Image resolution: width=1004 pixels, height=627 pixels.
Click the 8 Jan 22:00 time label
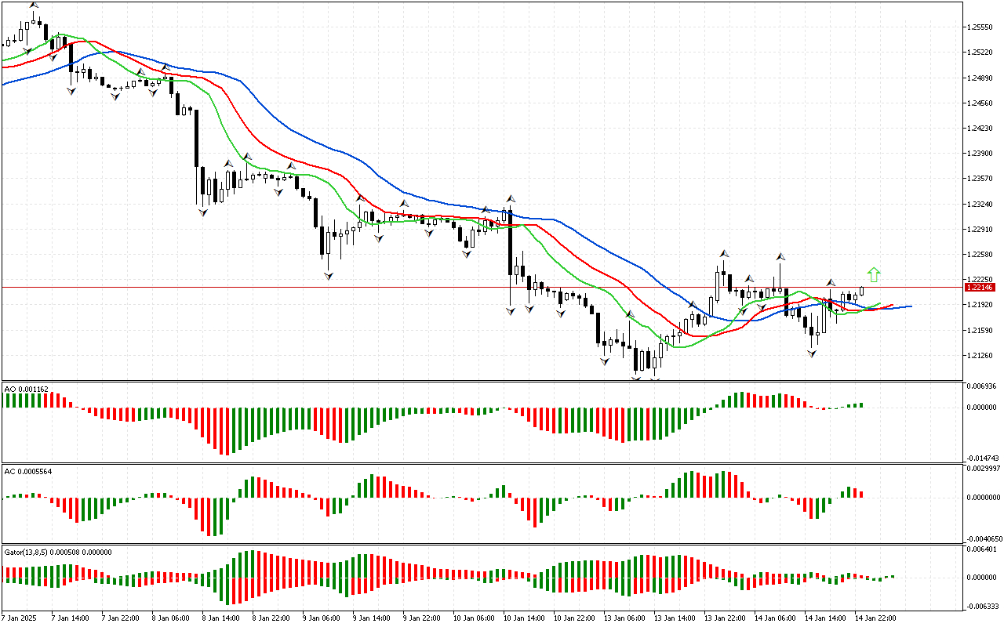(271, 618)
